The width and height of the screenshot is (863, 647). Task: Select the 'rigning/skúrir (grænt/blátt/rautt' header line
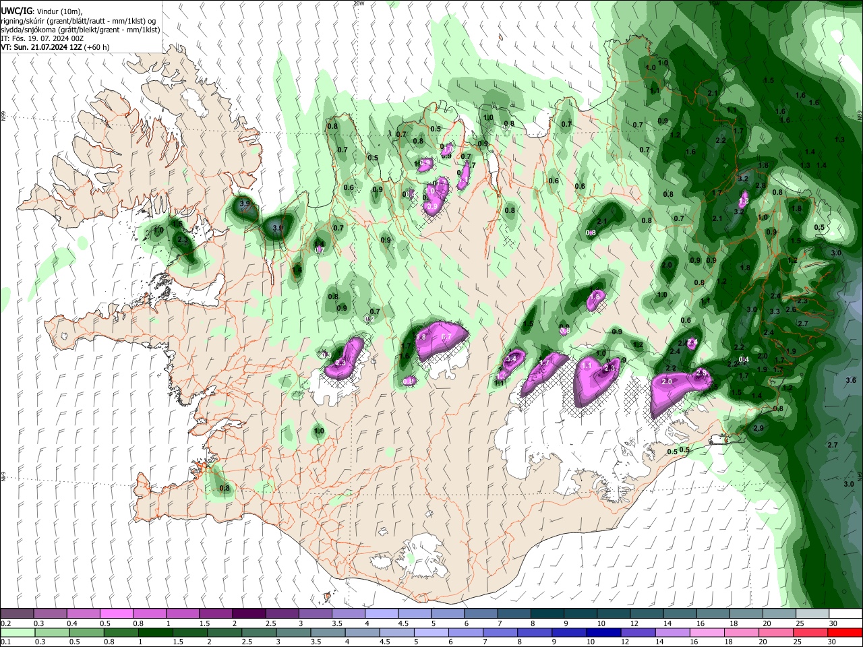(x=78, y=21)
